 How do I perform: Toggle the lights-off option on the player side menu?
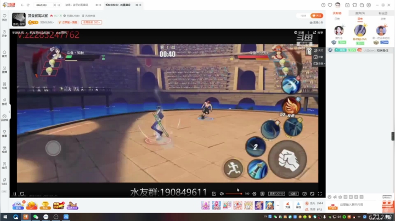coord(319,50)
